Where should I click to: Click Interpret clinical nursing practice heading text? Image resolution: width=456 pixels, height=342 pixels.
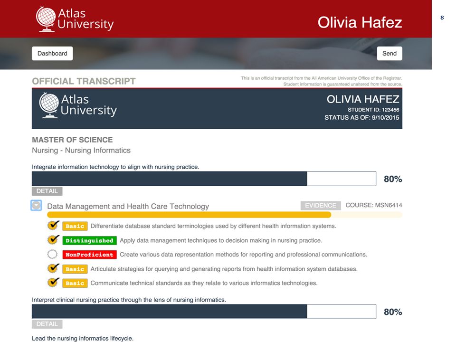(129, 300)
